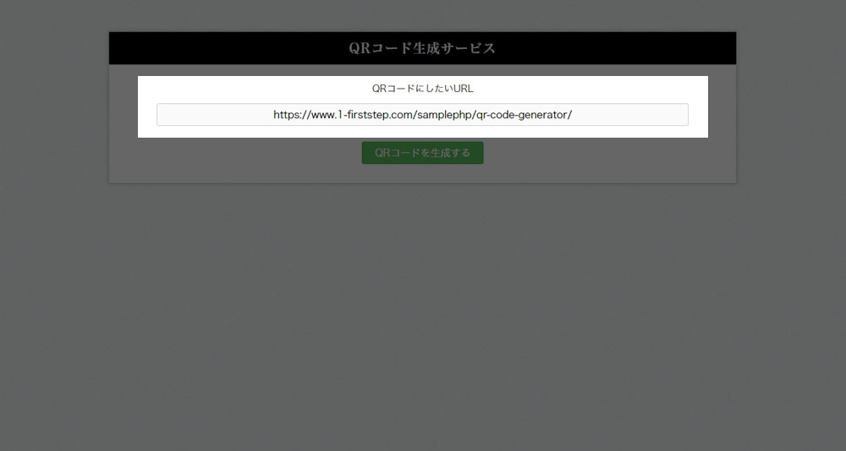
Task: Click the QRコード生成サービス header title
Action: pyautogui.click(x=422, y=48)
